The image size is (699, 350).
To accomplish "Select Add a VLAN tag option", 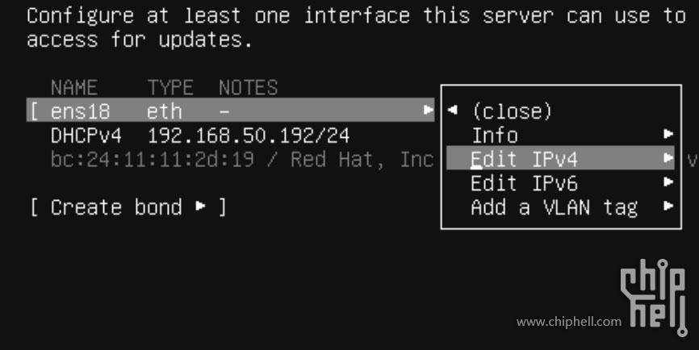I will pos(555,207).
